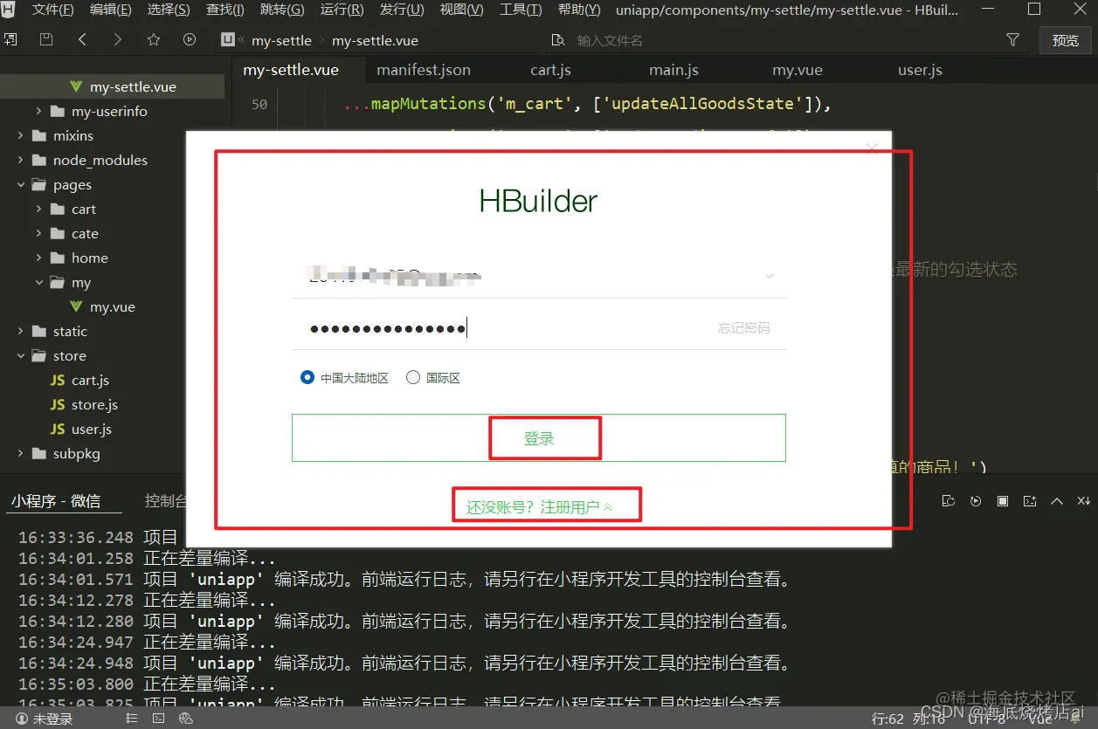Run the project using the play icon
Viewport: 1098px width, 729px height.
(188, 40)
